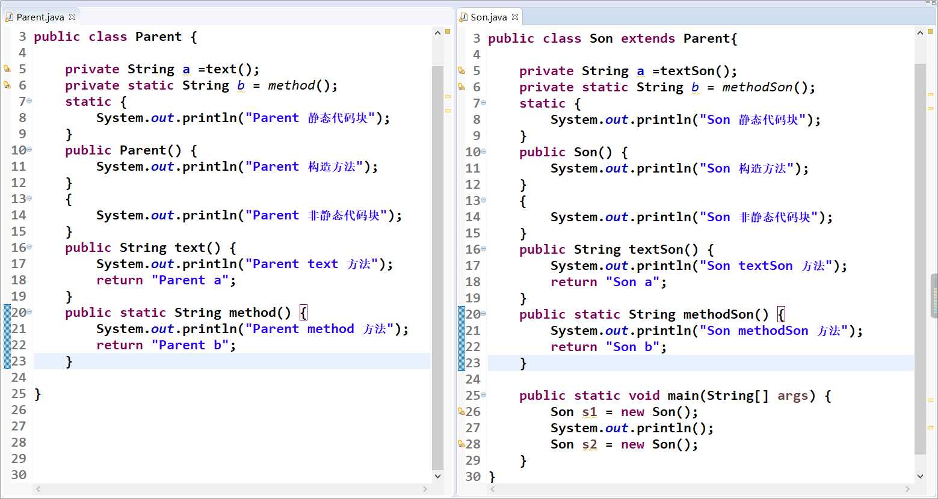Image resolution: width=938 pixels, height=499 pixels.
Task: Click warning marker on line 5 in Son.java
Action: tap(461, 70)
